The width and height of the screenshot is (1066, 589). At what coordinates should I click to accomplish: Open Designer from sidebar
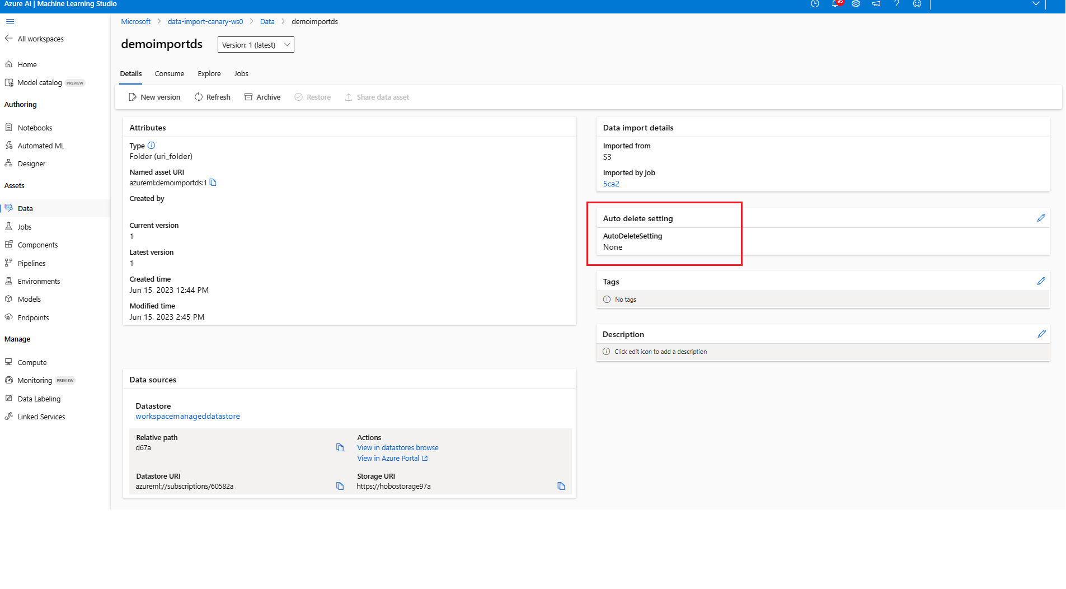[x=25, y=163]
